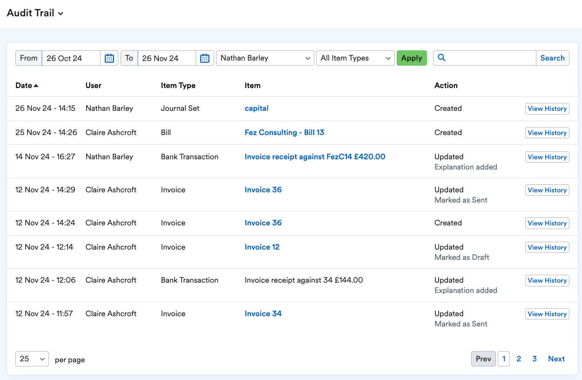Image resolution: width=582 pixels, height=380 pixels.
Task: View History for Invoice 34
Action: tap(547, 313)
